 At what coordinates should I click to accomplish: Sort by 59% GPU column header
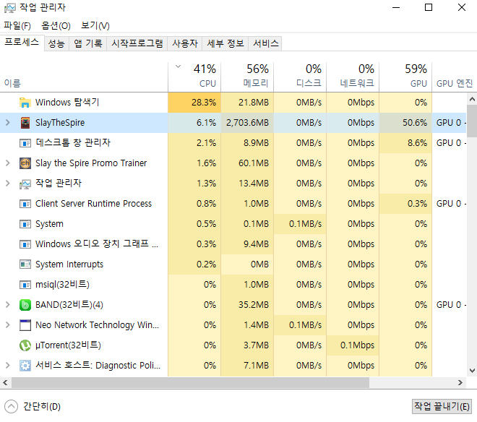point(405,77)
